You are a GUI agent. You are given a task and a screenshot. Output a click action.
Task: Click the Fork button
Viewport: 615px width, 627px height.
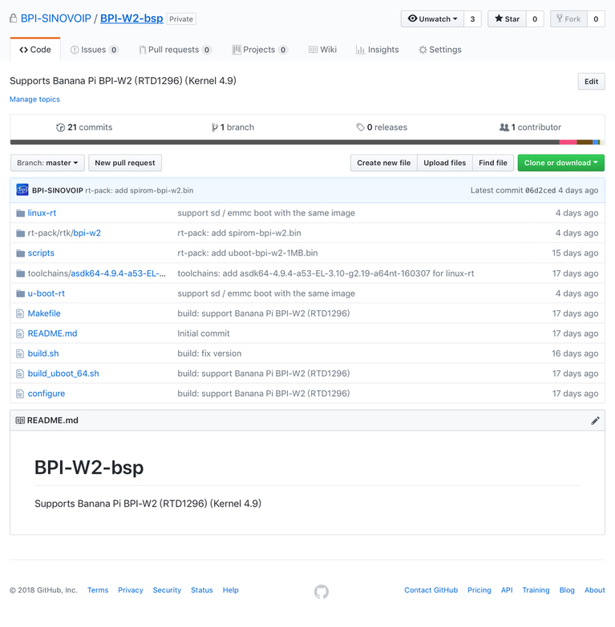point(568,18)
